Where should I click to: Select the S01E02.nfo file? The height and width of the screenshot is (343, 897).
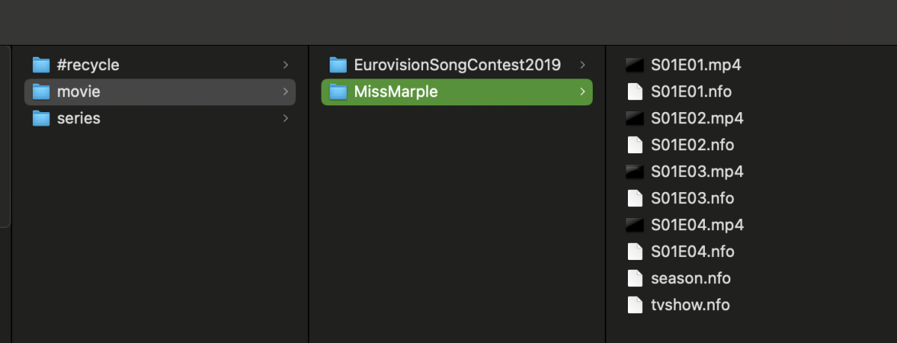[692, 145]
